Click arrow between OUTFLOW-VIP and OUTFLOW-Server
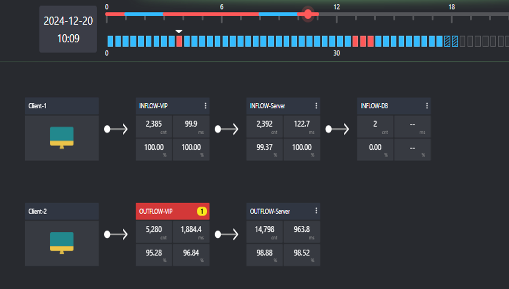This screenshot has height=289, width=509. click(227, 234)
